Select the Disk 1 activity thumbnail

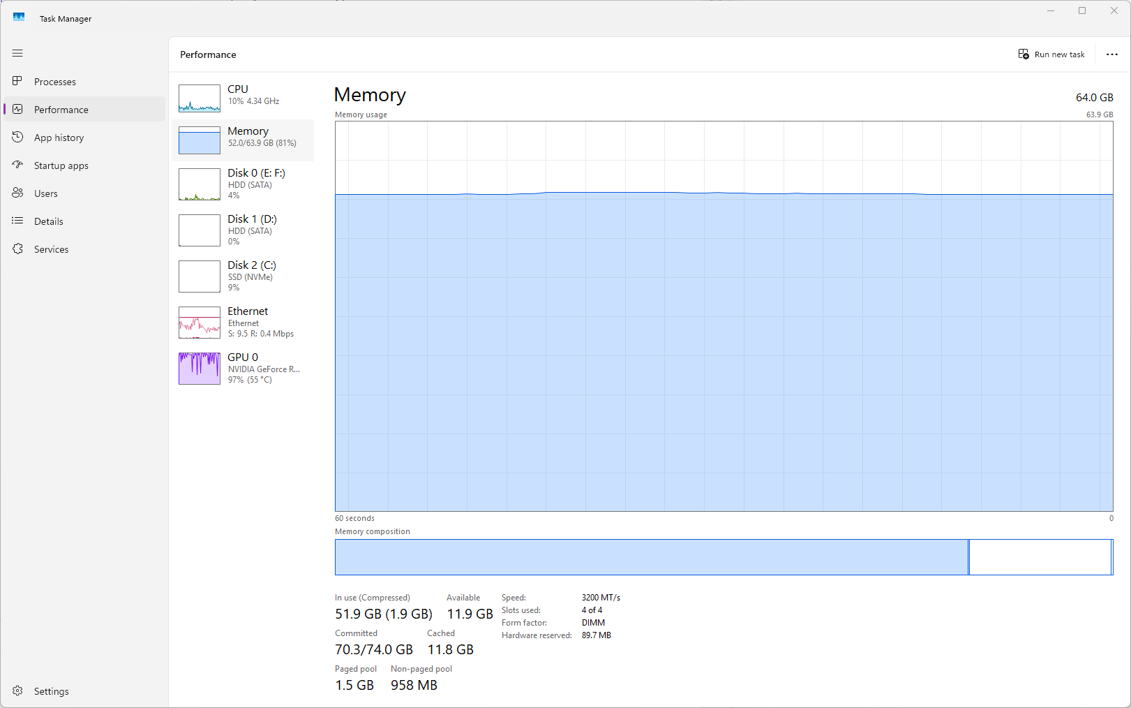[x=200, y=230]
